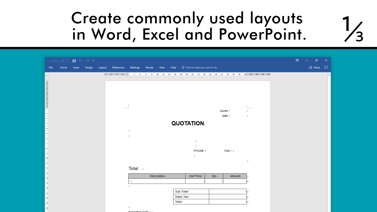Screen dimensions: 377x212
Task: Click the Redo/Repeat icon
Action: 87,60
